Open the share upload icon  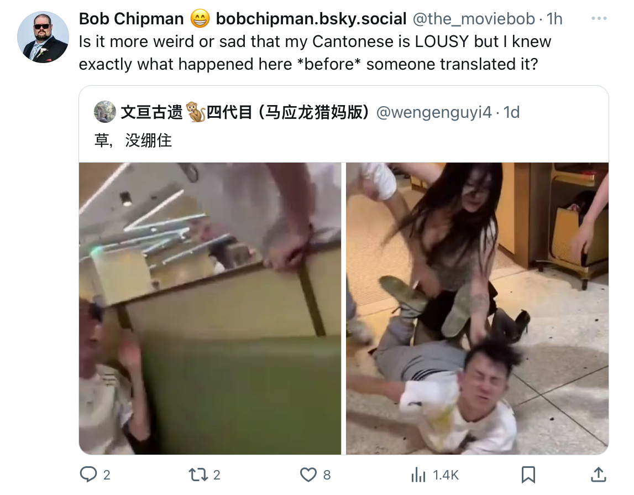(x=599, y=475)
